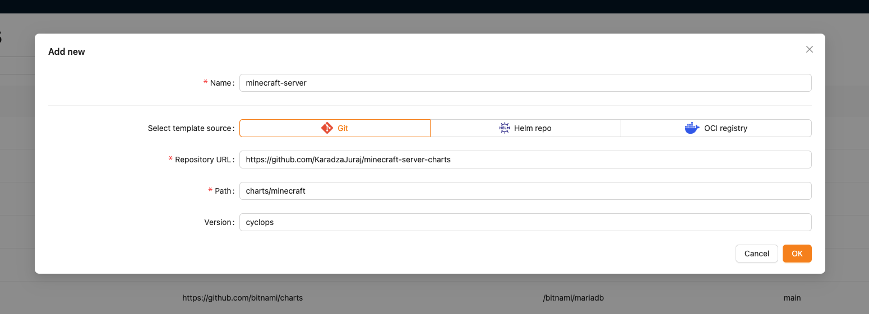Click the Repository URL field label
Screen dimensions: 869x314
click(204, 160)
